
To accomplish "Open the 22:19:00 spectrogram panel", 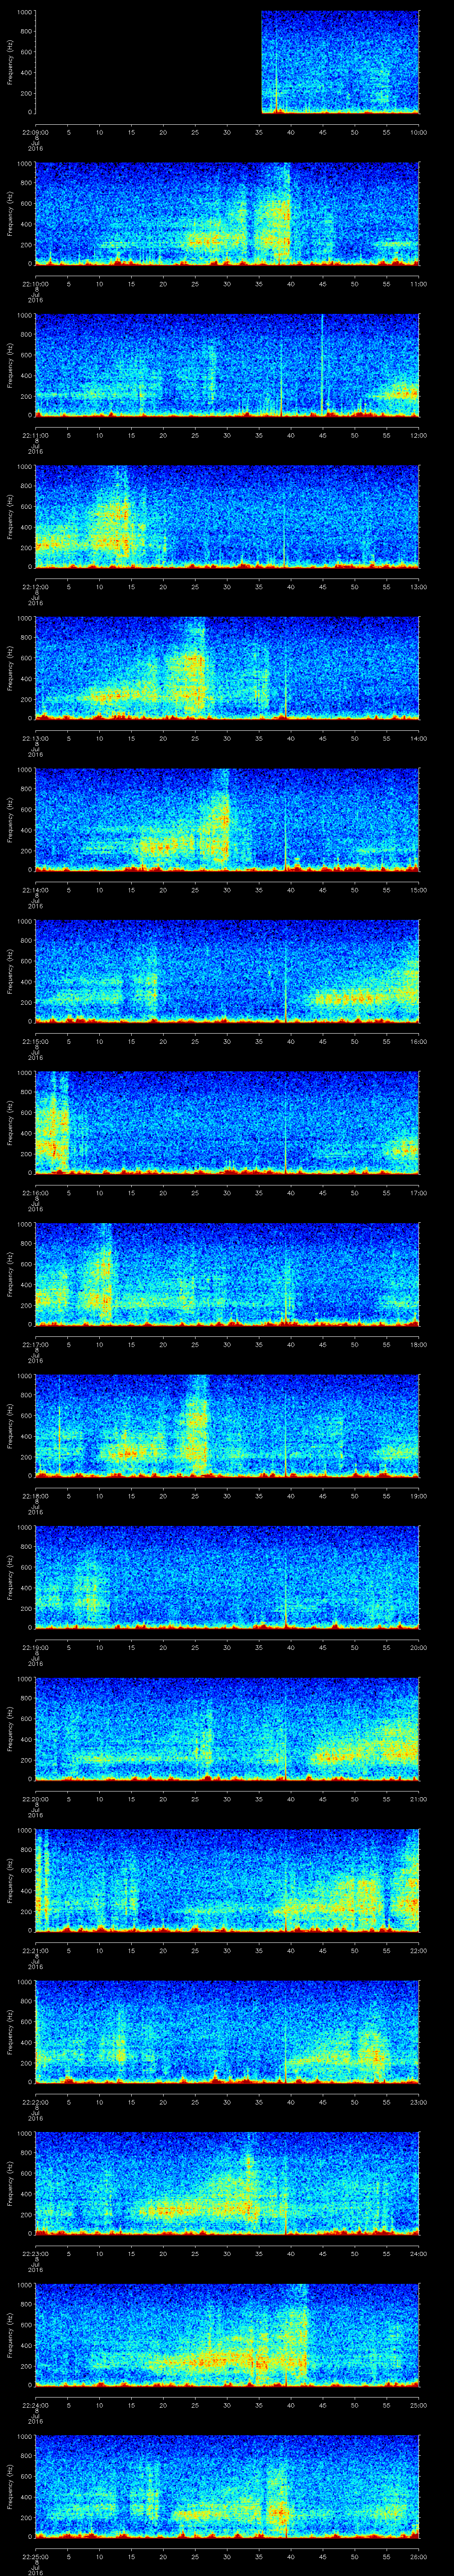I will click(x=227, y=1576).
